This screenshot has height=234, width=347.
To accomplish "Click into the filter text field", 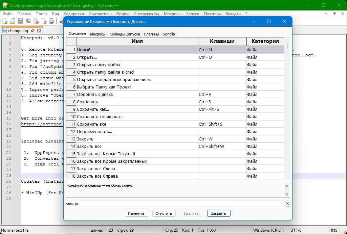I will [181, 204].
